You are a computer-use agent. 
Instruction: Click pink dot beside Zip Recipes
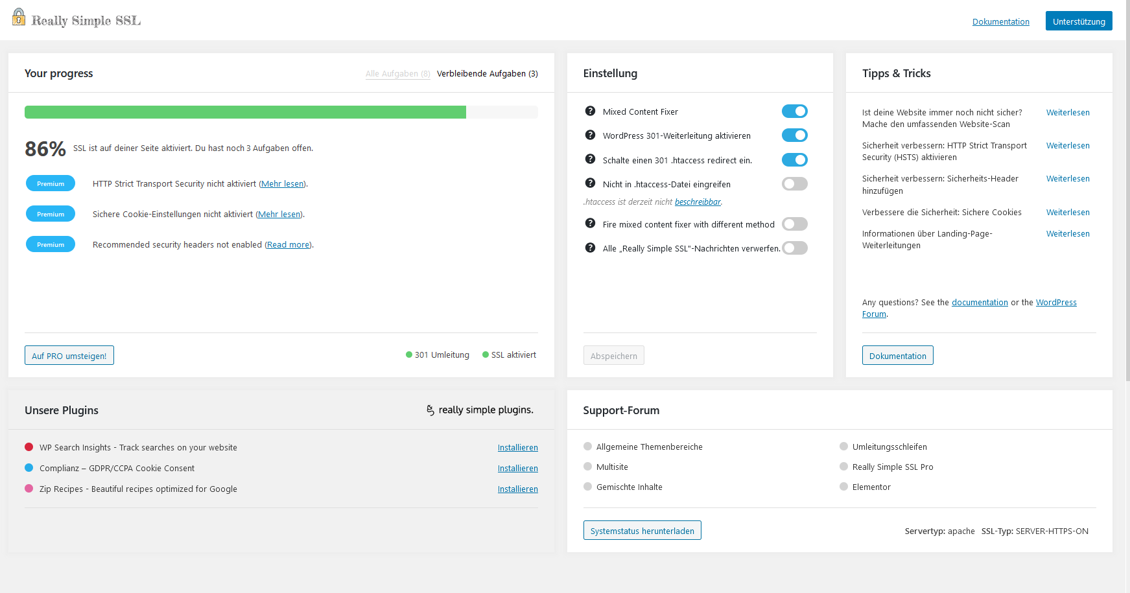click(x=29, y=488)
